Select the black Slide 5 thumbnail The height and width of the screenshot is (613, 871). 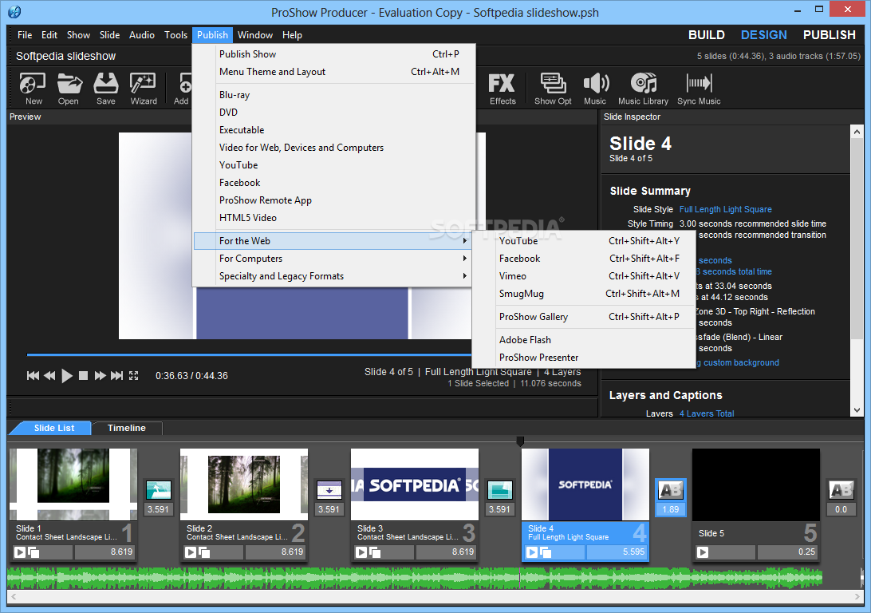[x=756, y=484]
